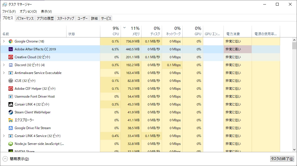The image size is (297, 166).
Task: Collapse to simple view with 簡易表示 arrow
Action: [x=5, y=159]
